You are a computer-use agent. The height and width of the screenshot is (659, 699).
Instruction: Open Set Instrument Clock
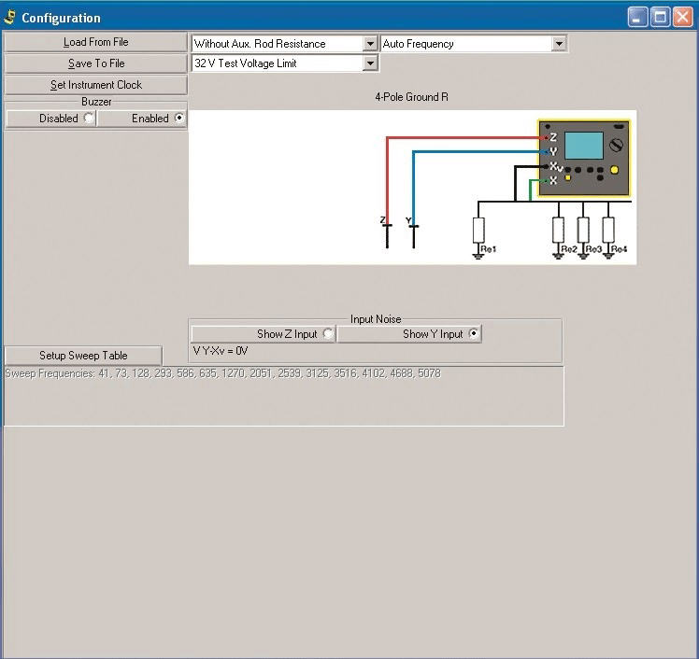pyautogui.click(x=96, y=85)
